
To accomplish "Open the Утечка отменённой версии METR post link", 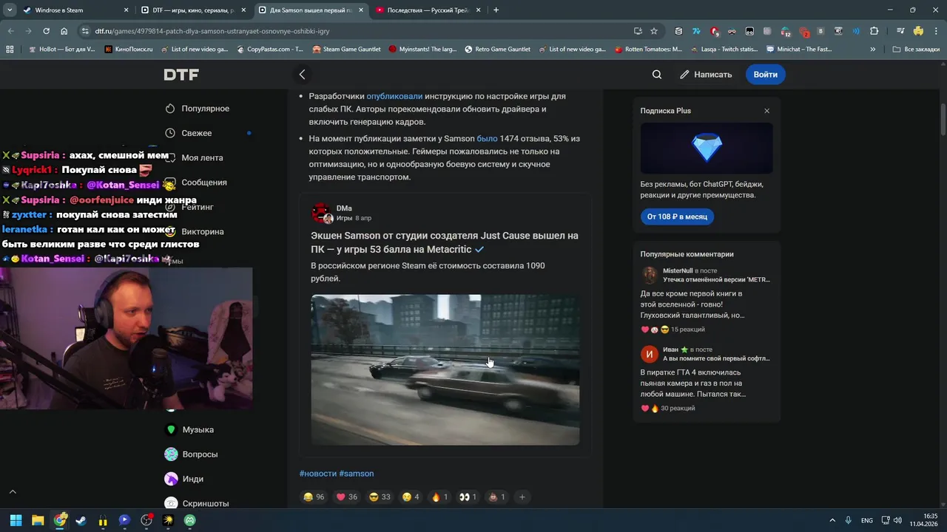I will tap(716, 280).
